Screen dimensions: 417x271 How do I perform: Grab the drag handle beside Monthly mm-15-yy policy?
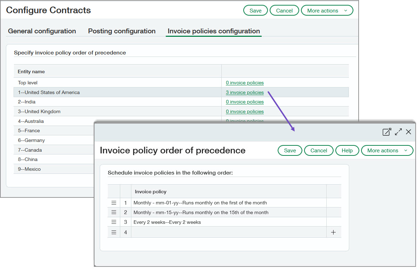pos(114,212)
